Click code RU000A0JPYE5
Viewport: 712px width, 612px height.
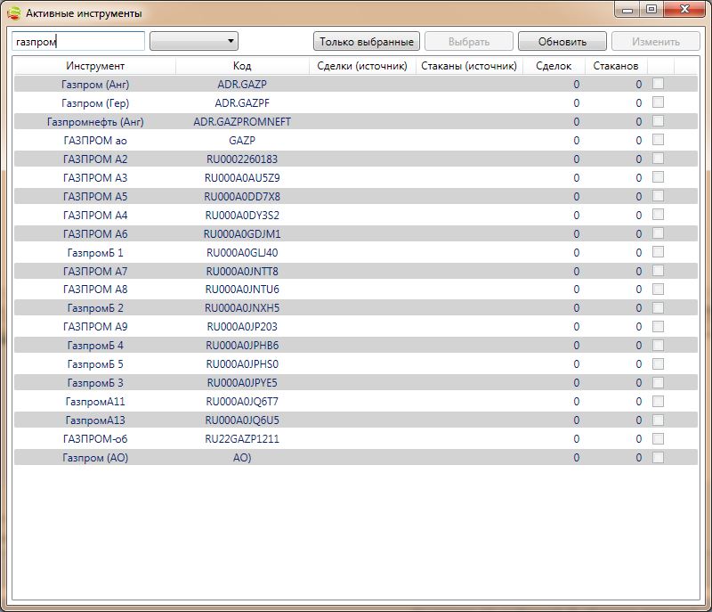[242, 382]
